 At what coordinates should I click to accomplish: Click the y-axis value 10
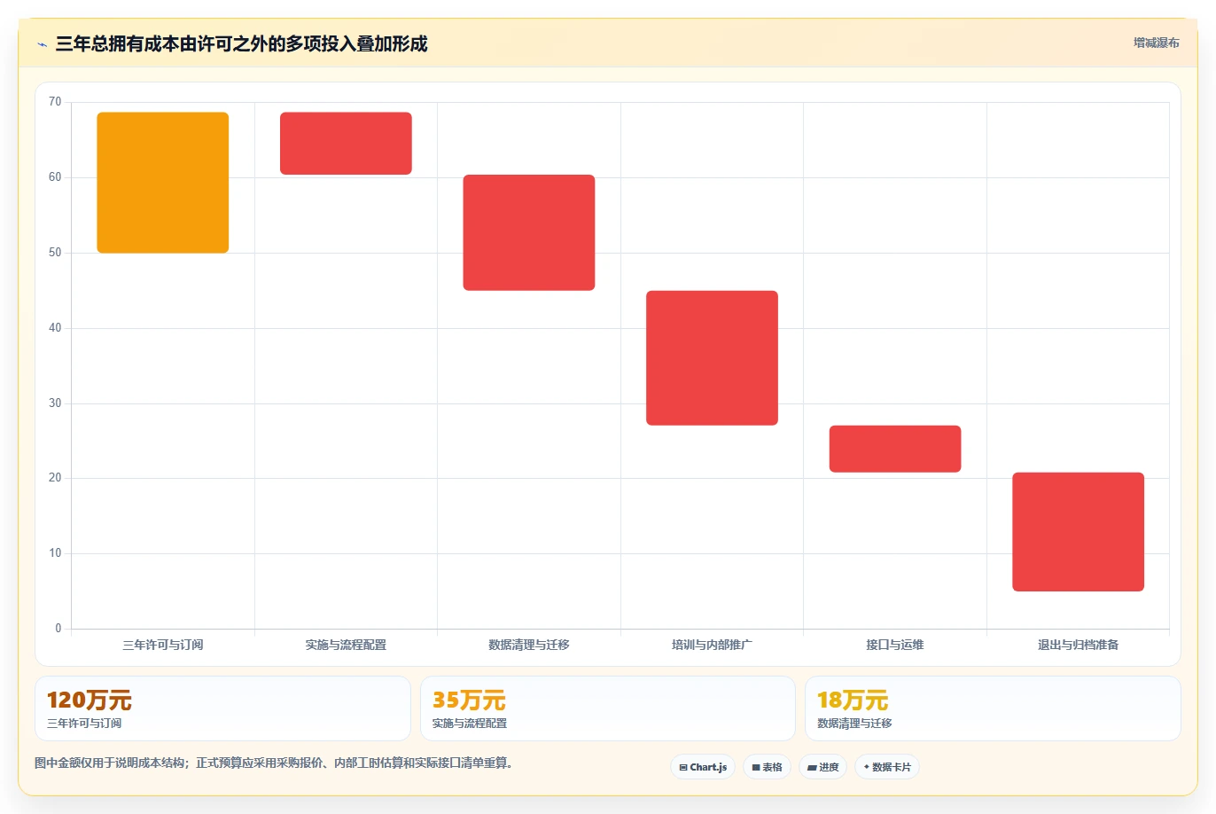55,553
